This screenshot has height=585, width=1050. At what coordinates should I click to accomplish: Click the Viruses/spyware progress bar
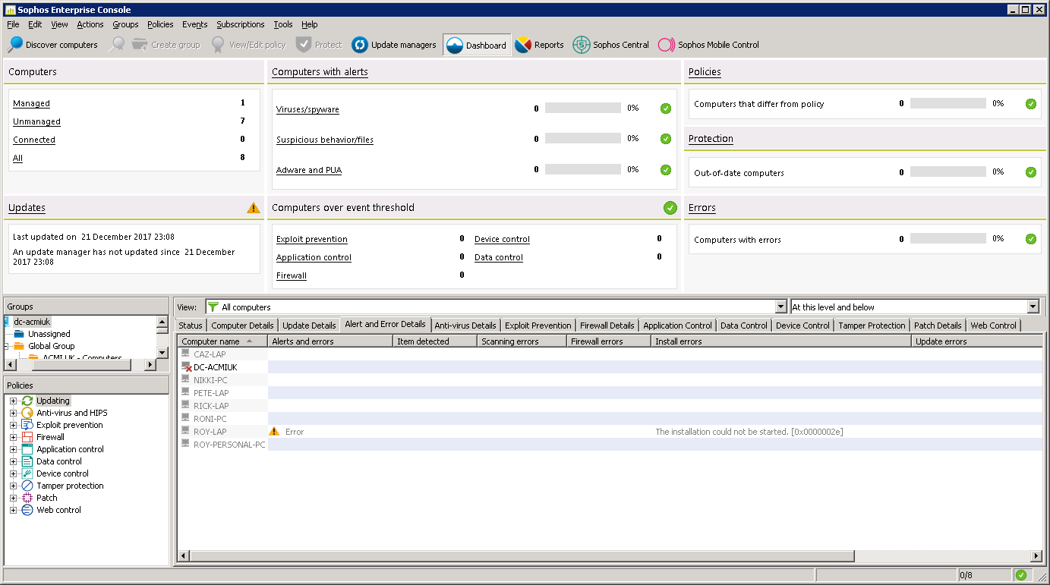(x=583, y=109)
